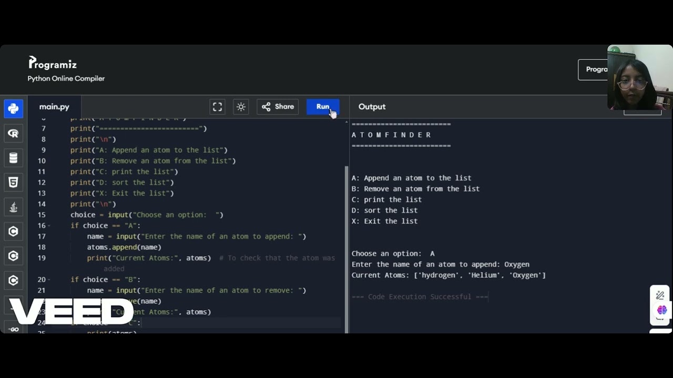This screenshot has height=378, width=673.
Task: Toggle light/dark theme sun icon
Action: pyautogui.click(x=241, y=107)
